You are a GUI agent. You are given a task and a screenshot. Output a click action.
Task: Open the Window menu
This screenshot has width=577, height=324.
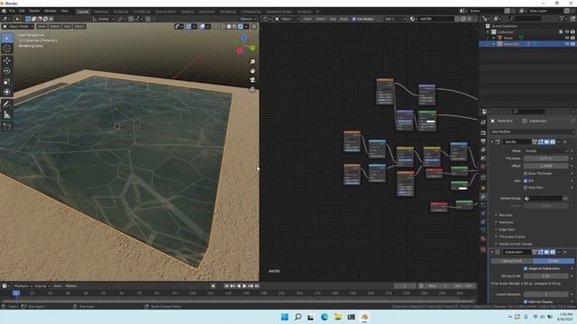click(50, 11)
